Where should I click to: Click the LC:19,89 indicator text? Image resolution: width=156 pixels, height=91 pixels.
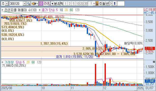(x=150, y=10)
